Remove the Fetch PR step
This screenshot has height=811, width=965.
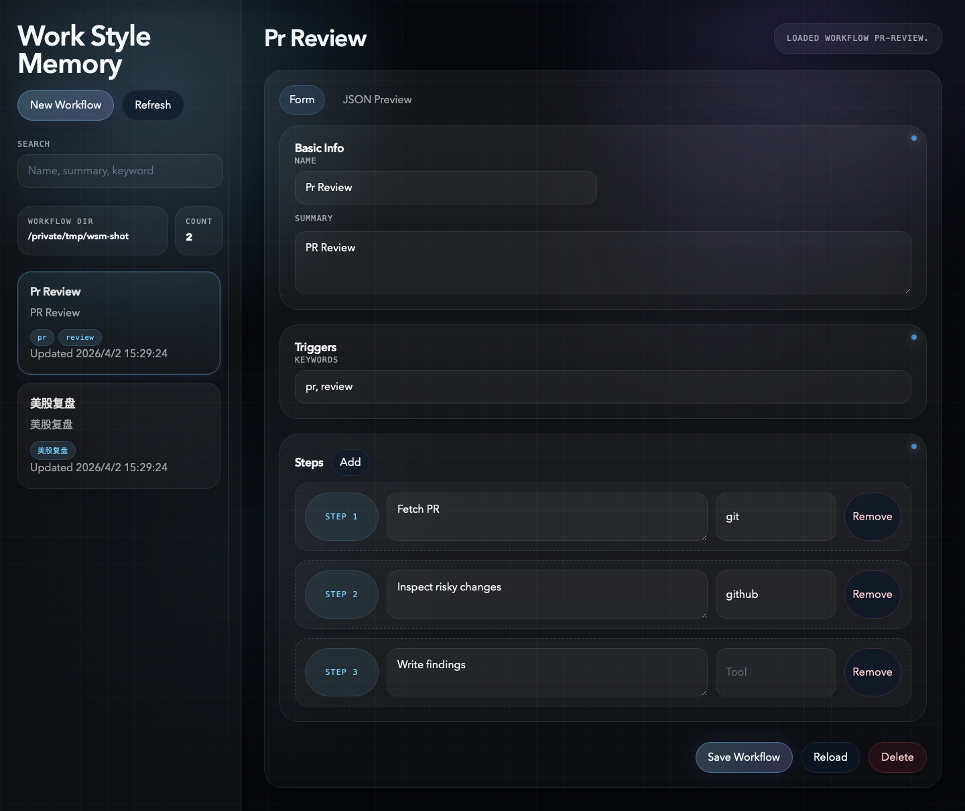tap(873, 517)
